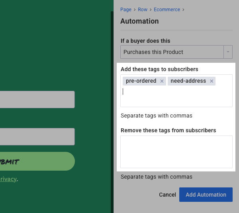239x213 pixels.
Task: Expand the 'Purchases this Product' trigger select box
Action: (172, 52)
